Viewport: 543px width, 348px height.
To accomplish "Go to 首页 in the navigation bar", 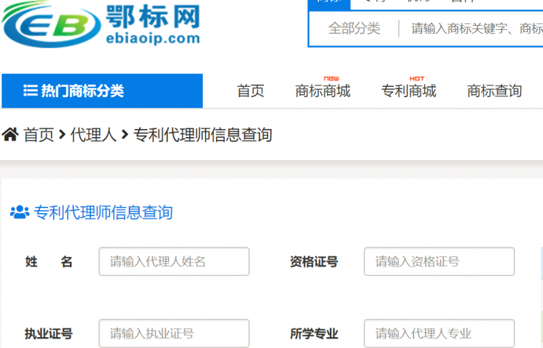I will (x=250, y=91).
